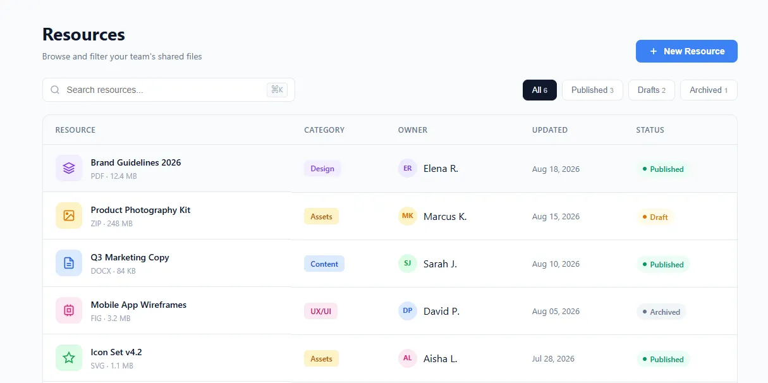Click owner name Elena R.
768x383 pixels.
pyautogui.click(x=441, y=169)
